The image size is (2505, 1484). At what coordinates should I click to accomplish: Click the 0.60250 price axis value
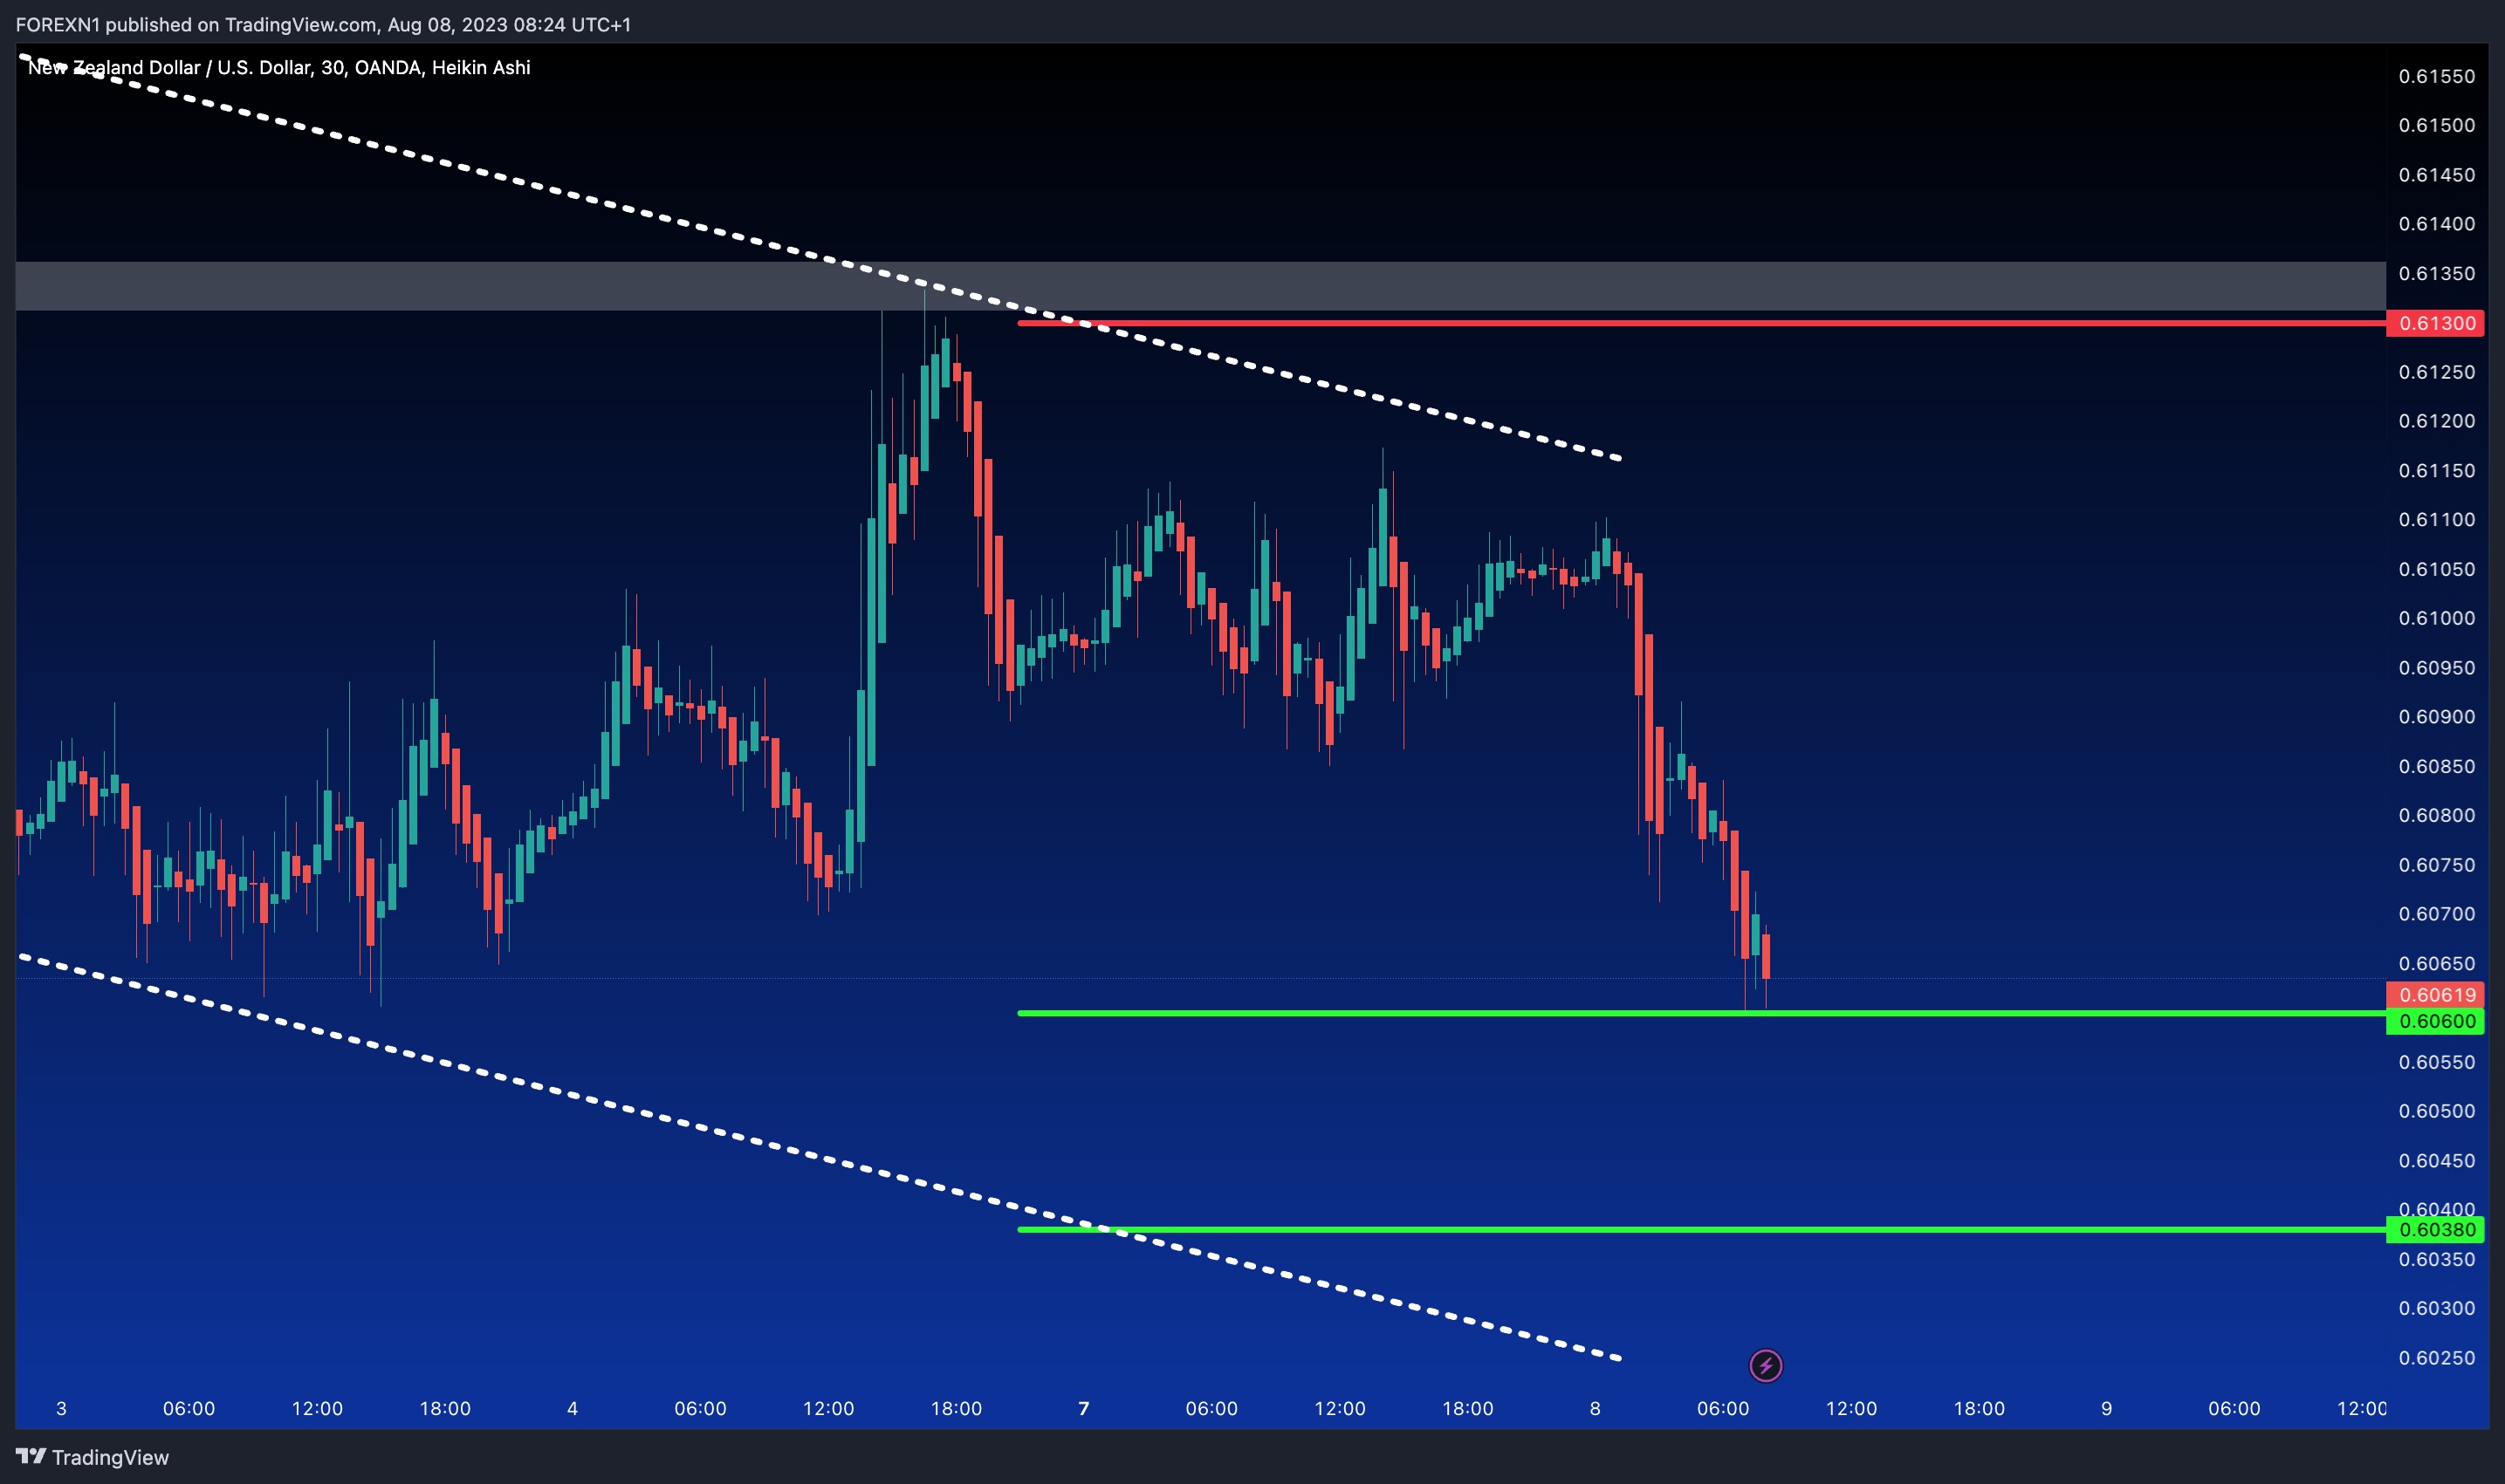pyautogui.click(x=2436, y=1358)
